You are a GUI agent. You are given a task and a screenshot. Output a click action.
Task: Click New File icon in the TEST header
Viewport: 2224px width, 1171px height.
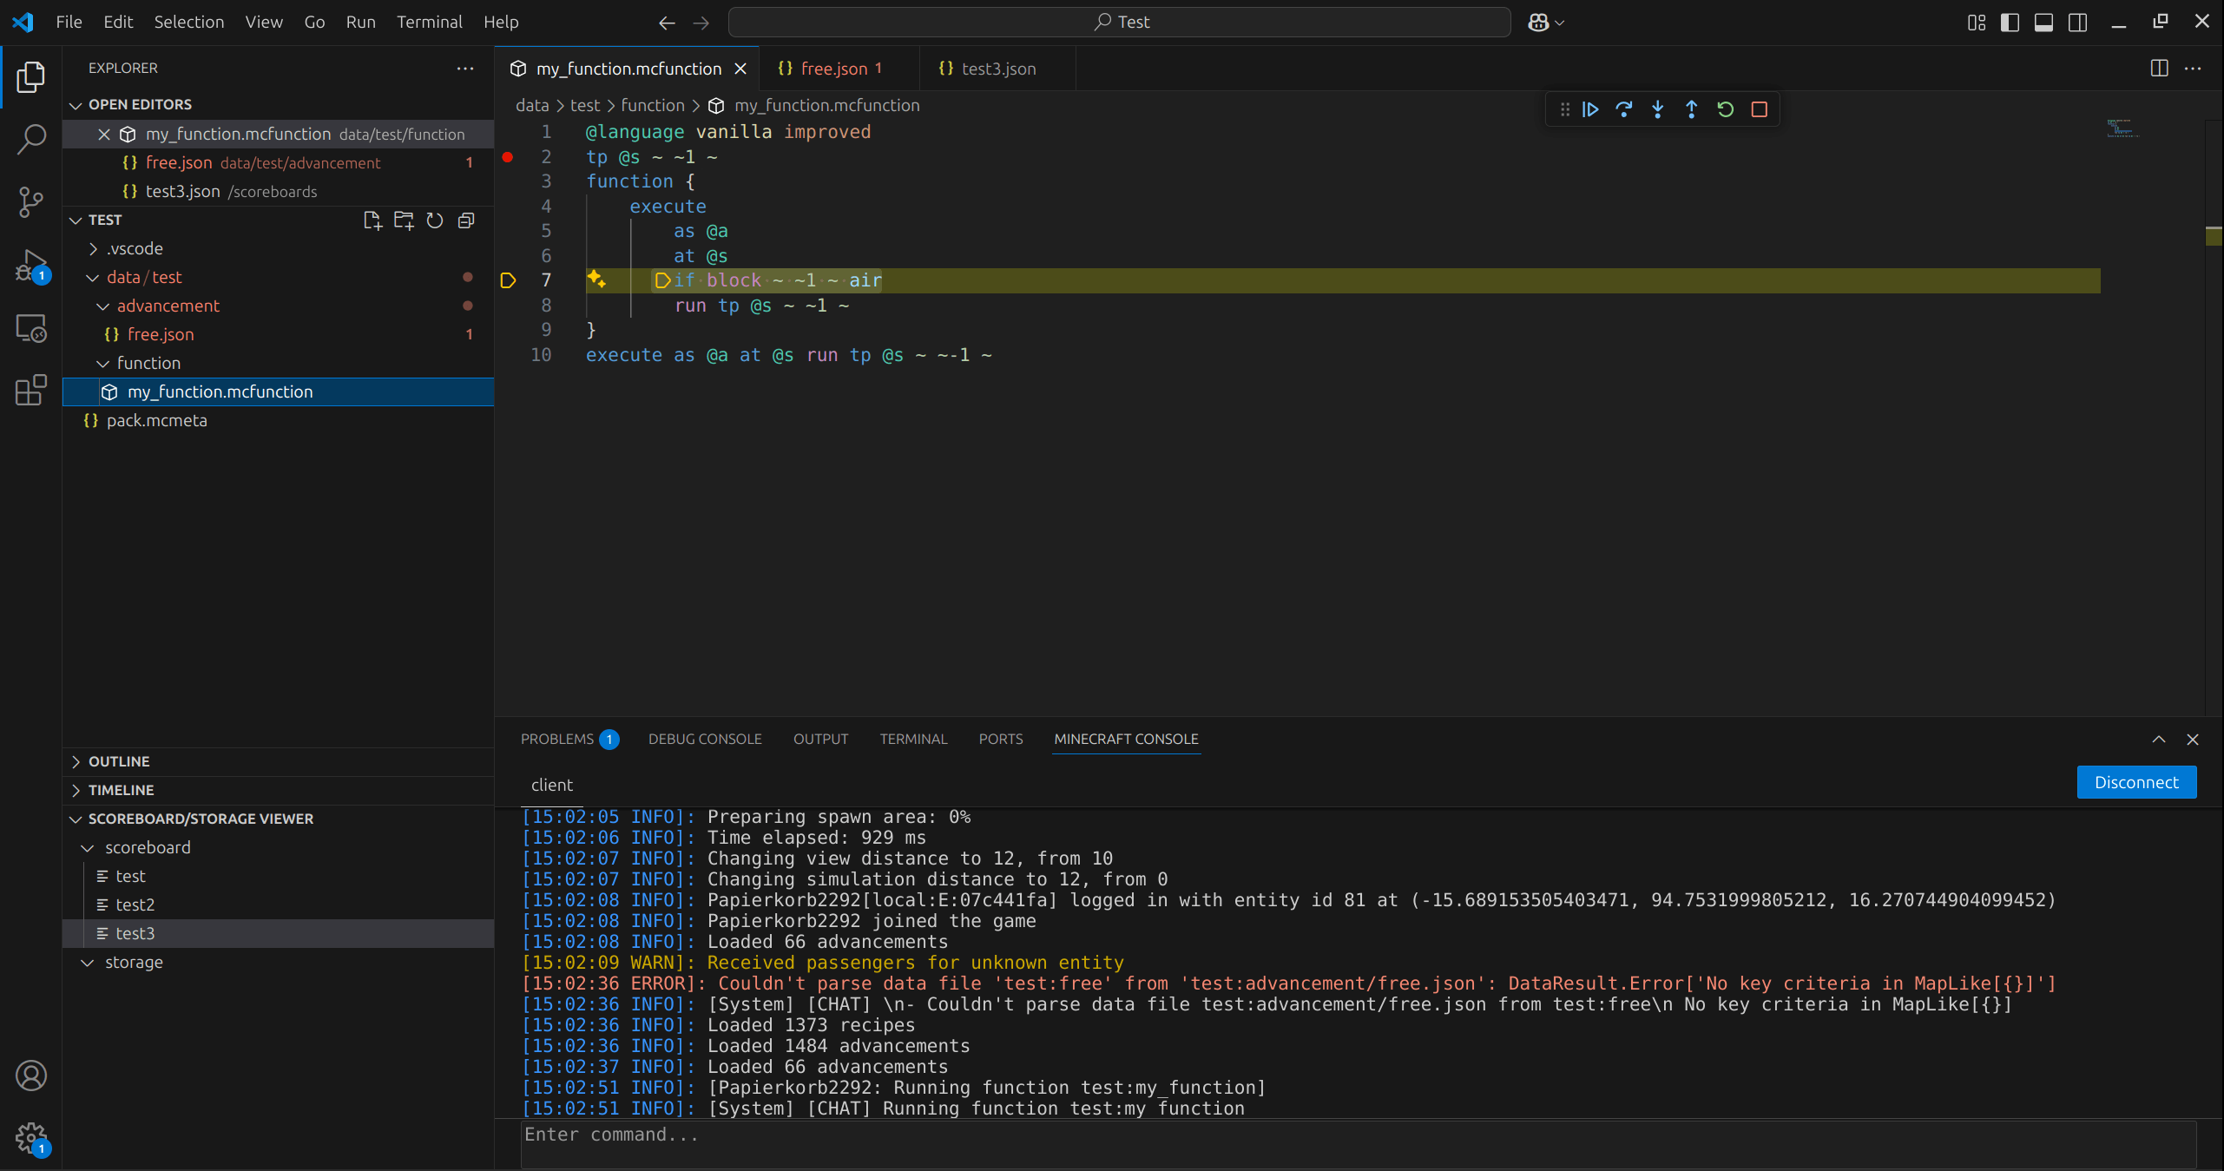[372, 220]
